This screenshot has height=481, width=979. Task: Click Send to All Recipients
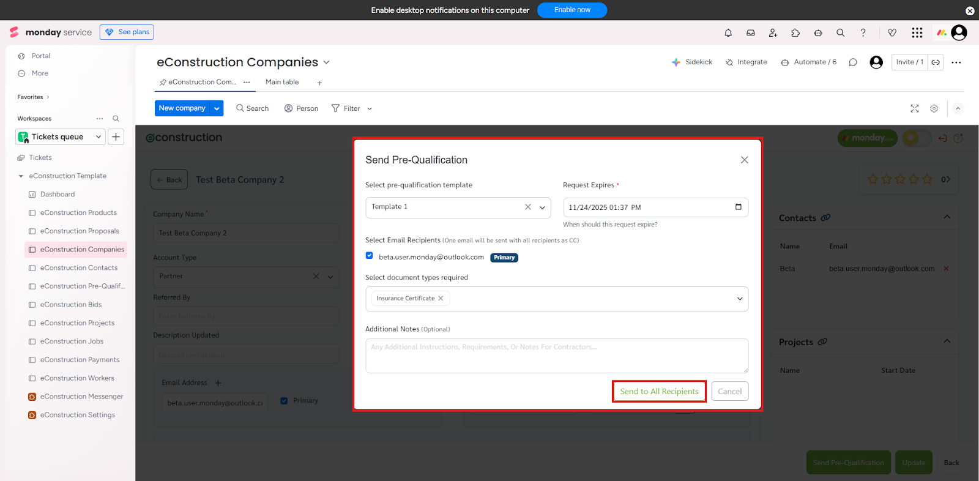pyautogui.click(x=659, y=392)
